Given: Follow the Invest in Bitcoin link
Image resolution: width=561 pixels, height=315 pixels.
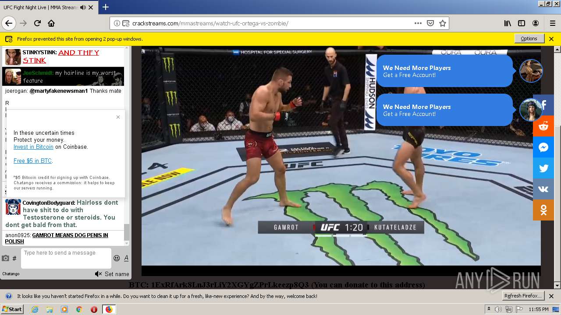Looking at the screenshot, I should tap(33, 147).
